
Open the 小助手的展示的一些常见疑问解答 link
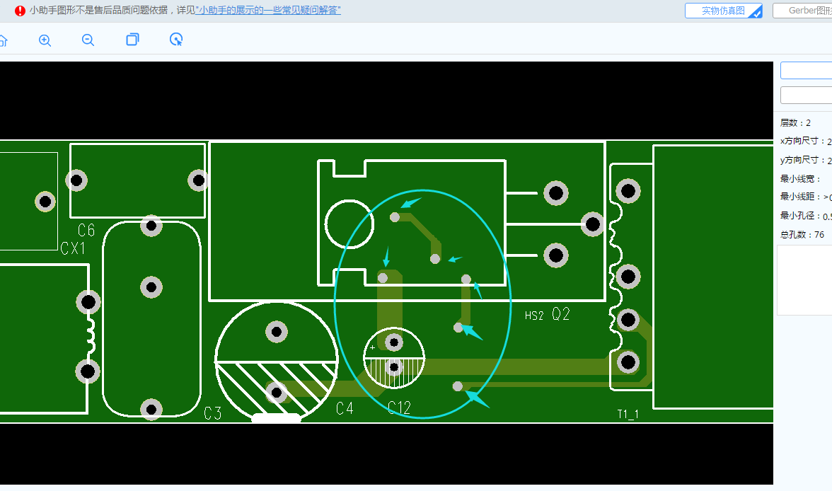pos(268,11)
